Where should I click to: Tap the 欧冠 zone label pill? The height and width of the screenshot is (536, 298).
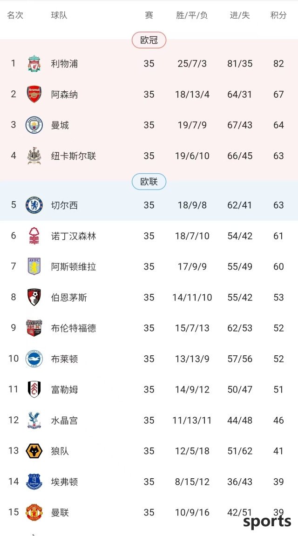(149, 41)
